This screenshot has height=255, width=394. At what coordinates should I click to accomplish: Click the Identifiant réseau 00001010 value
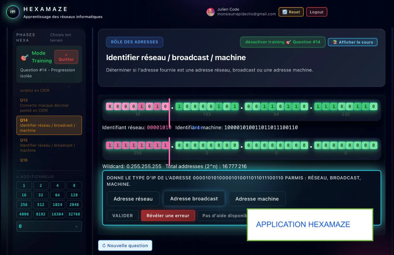(x=159, y=128)
